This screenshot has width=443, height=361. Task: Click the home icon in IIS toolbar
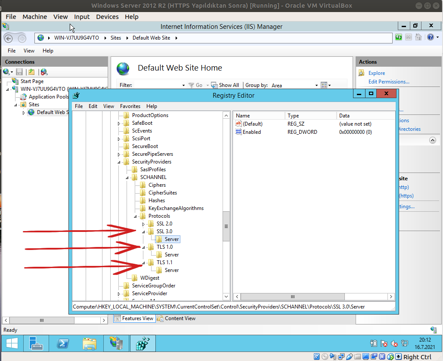tap(418, 37)
